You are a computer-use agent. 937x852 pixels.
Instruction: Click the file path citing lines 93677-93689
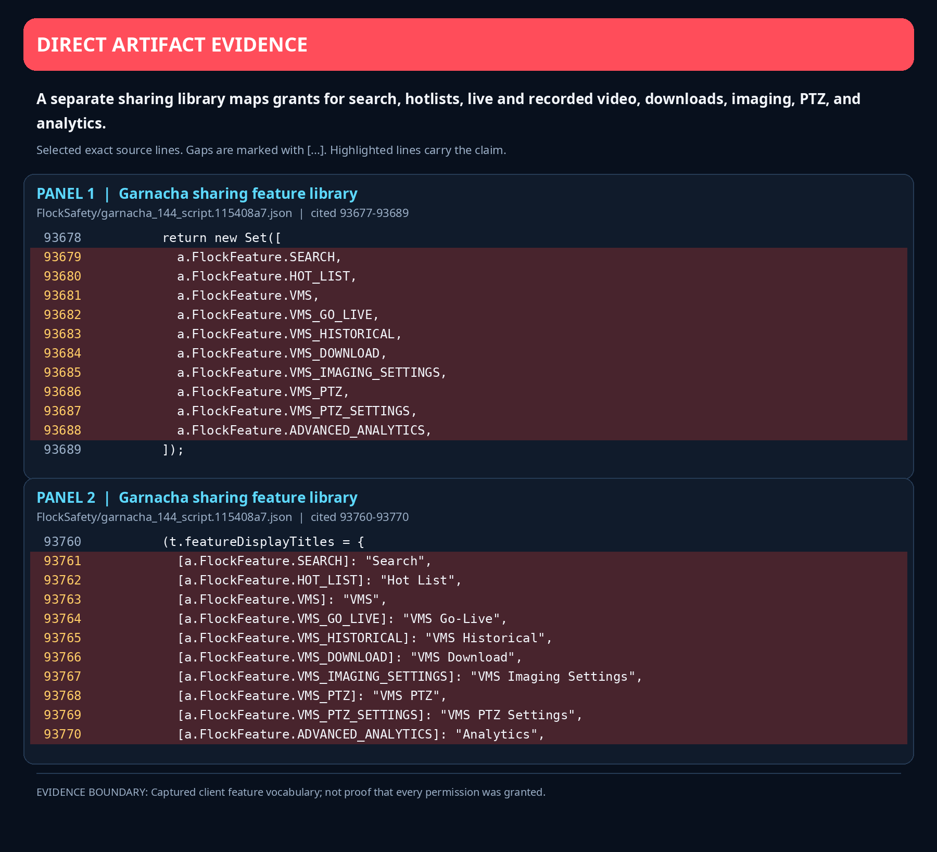point(222,213)
